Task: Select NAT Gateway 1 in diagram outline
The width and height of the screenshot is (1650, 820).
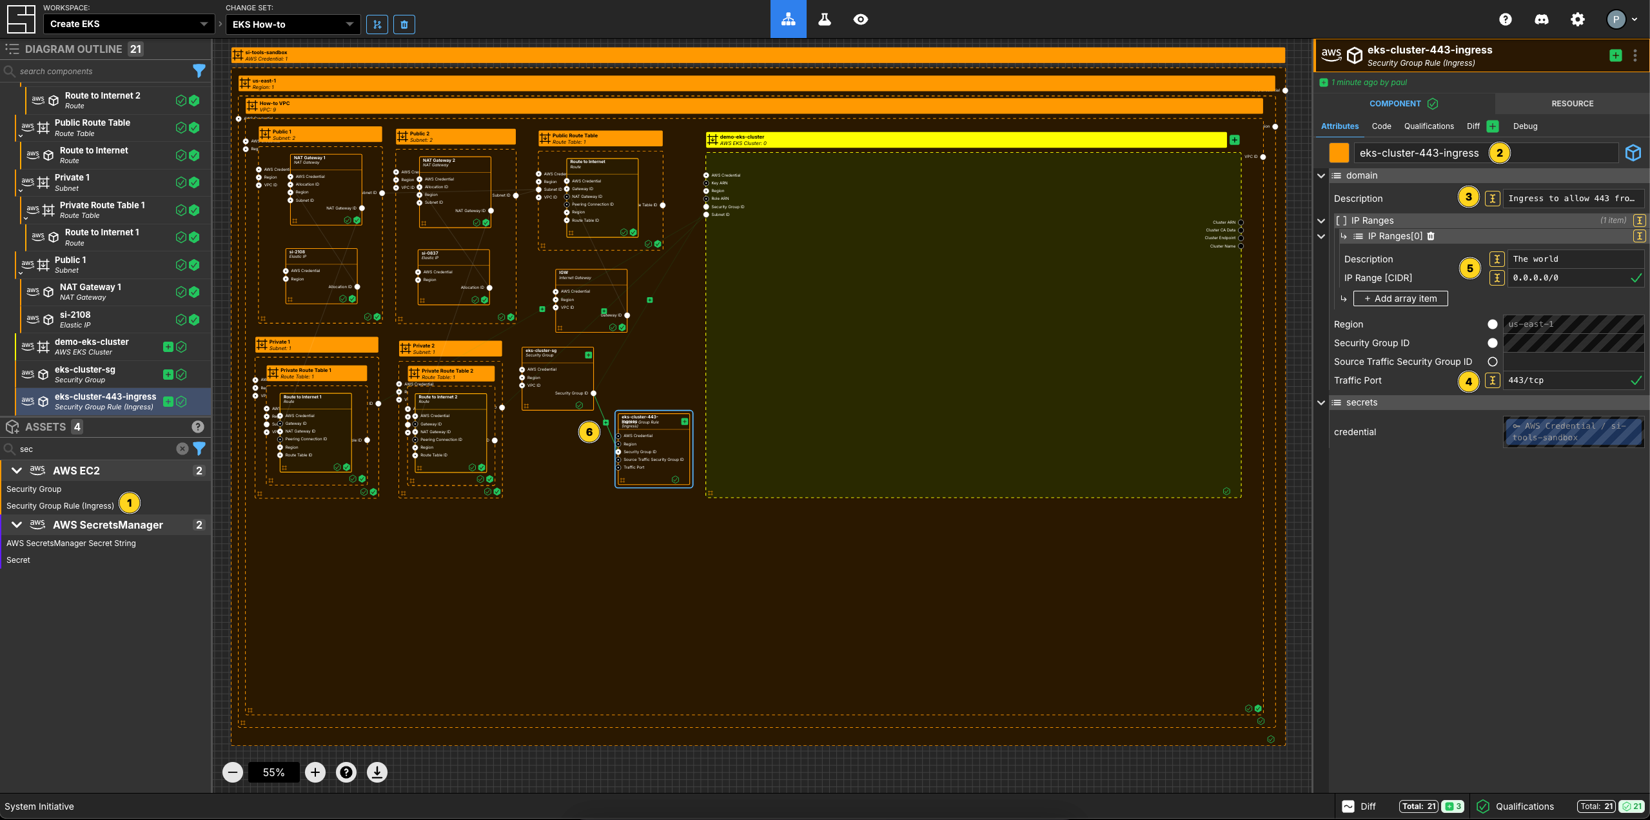Action: [115, 292]
